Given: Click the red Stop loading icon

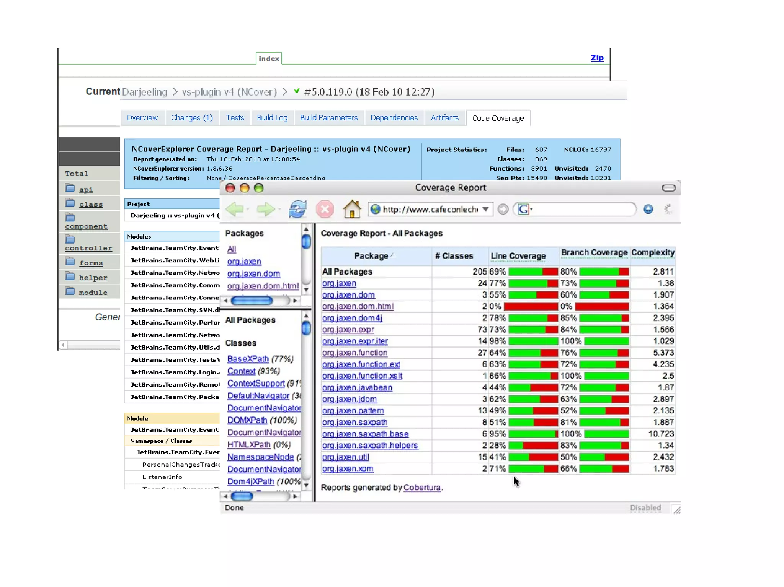Looking at the screenshot, I should pos(325,209).
